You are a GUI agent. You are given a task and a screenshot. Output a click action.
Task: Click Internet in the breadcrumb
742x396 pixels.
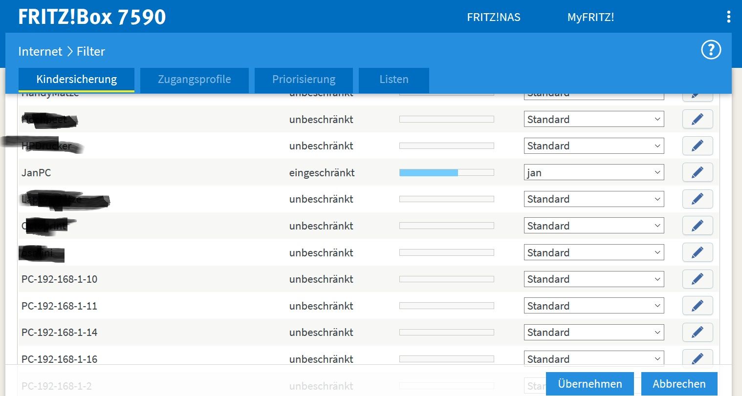pyautogui.click(x=40, y=51)
